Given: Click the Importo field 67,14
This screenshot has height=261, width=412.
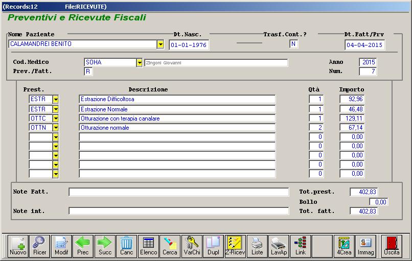Looking at the screenshot, I should [352, 128].
